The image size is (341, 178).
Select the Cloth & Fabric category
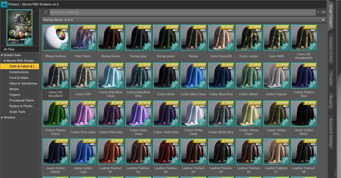pyautogui.click(x=20, y=66)
